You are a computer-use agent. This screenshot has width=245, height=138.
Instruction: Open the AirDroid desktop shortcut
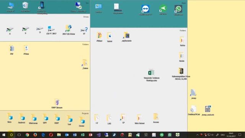pos(163,9)
